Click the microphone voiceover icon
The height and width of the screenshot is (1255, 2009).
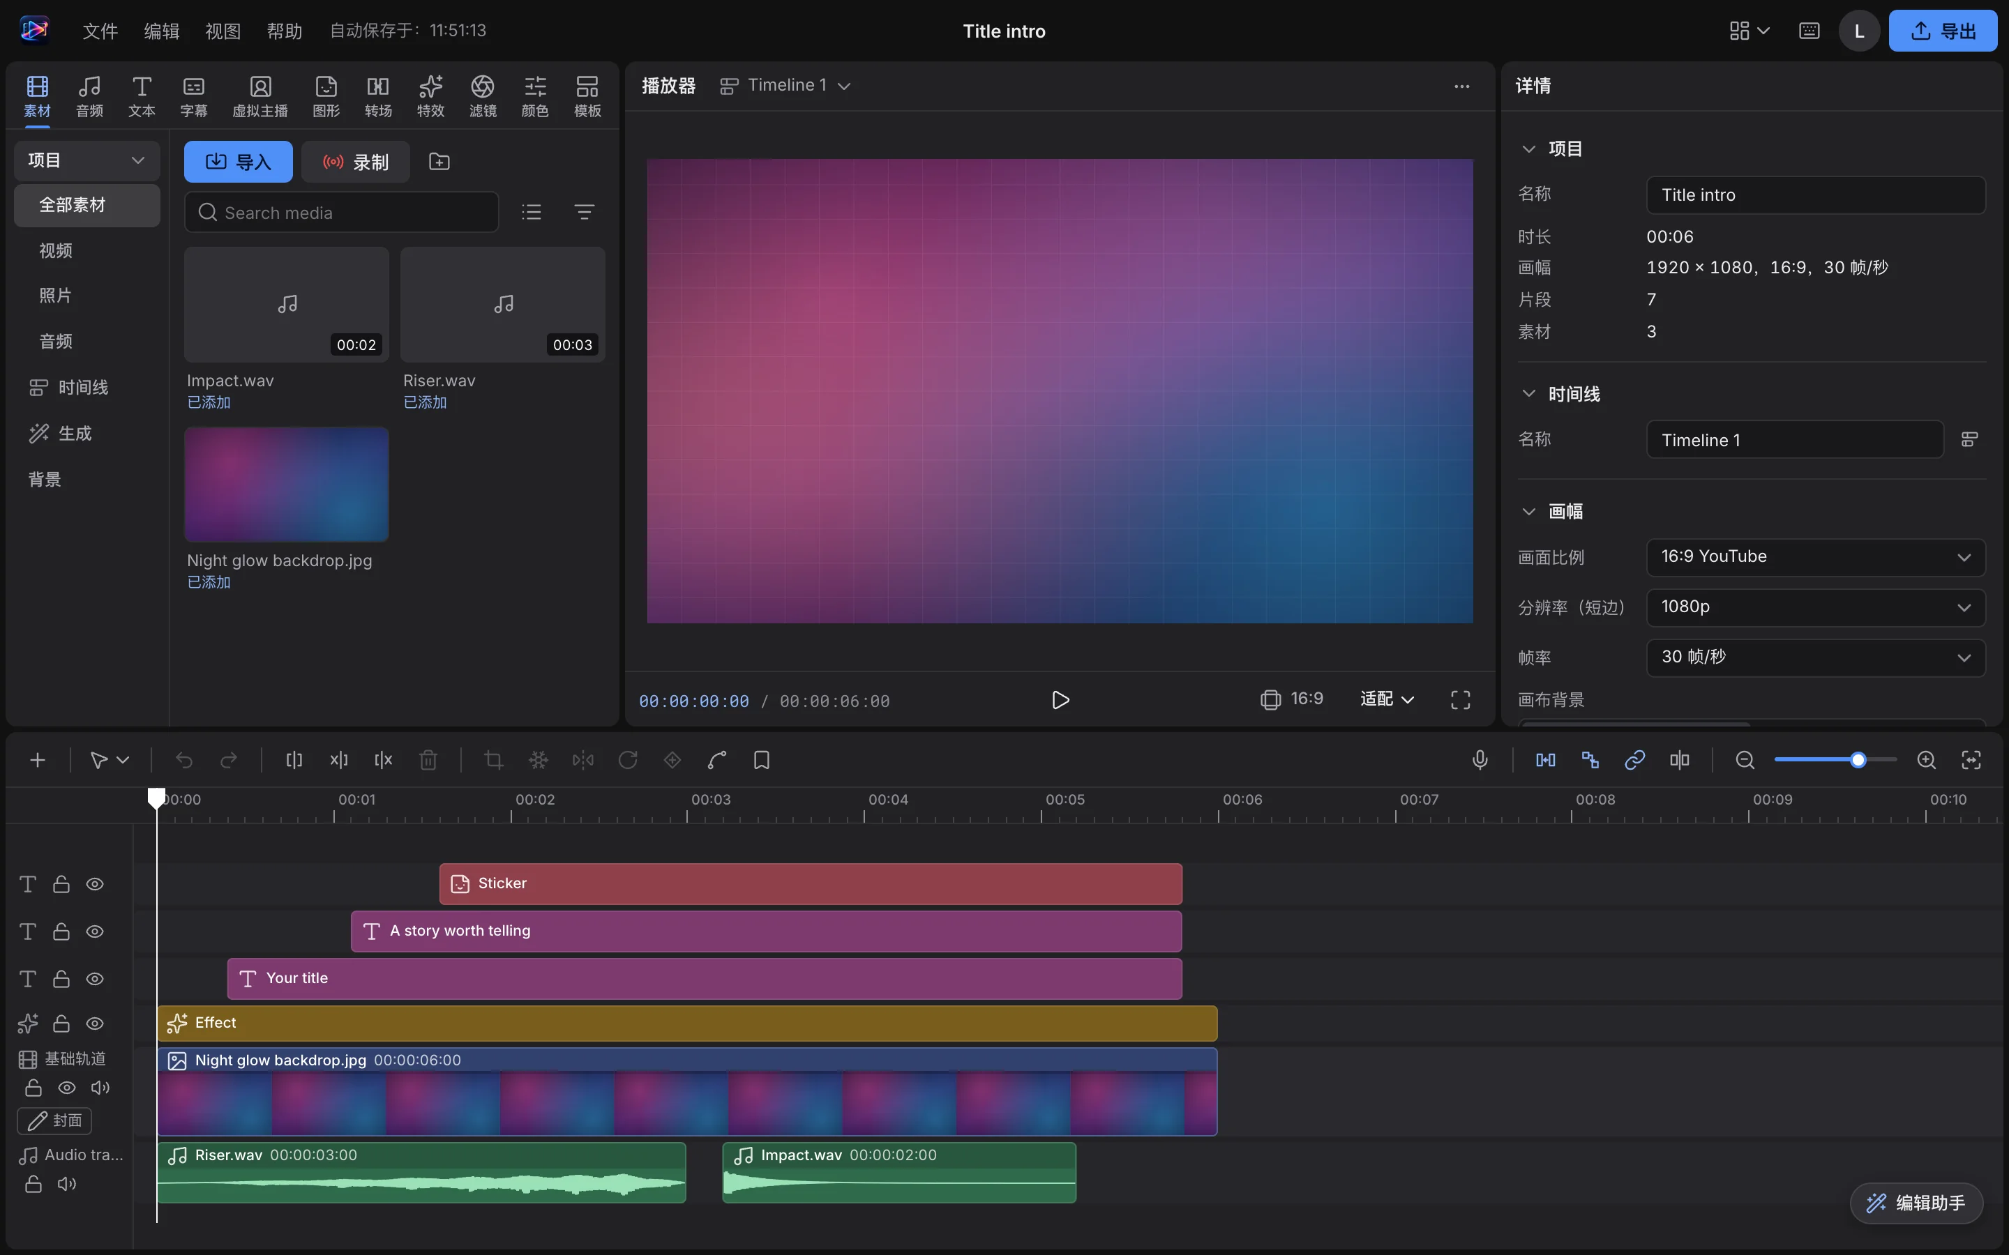pyautogui.click(x=1480, y=759)
